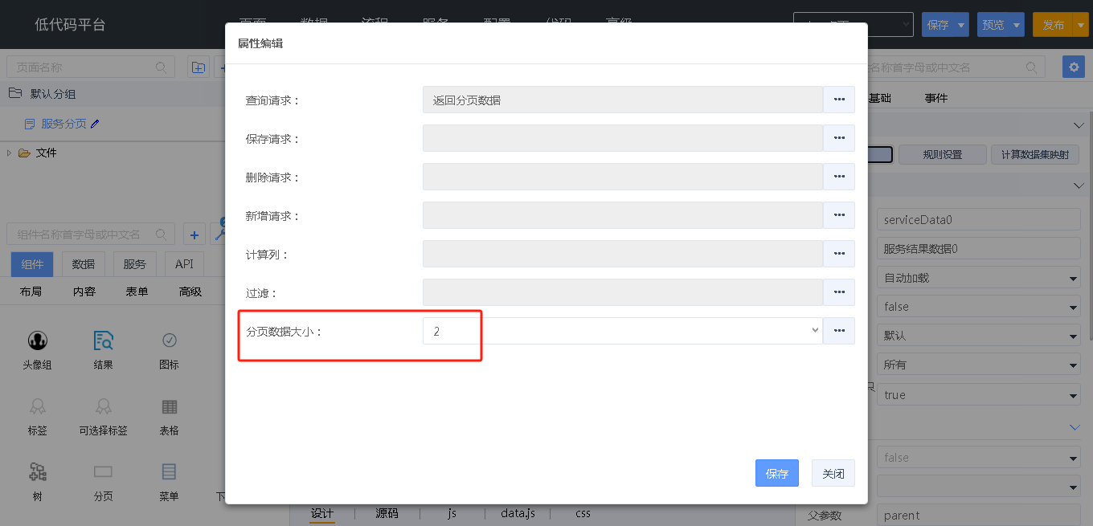The height and width of the screenshot is (526, 1093).
Task: Click the Icon (图标) component
Action: click(169, 341)
